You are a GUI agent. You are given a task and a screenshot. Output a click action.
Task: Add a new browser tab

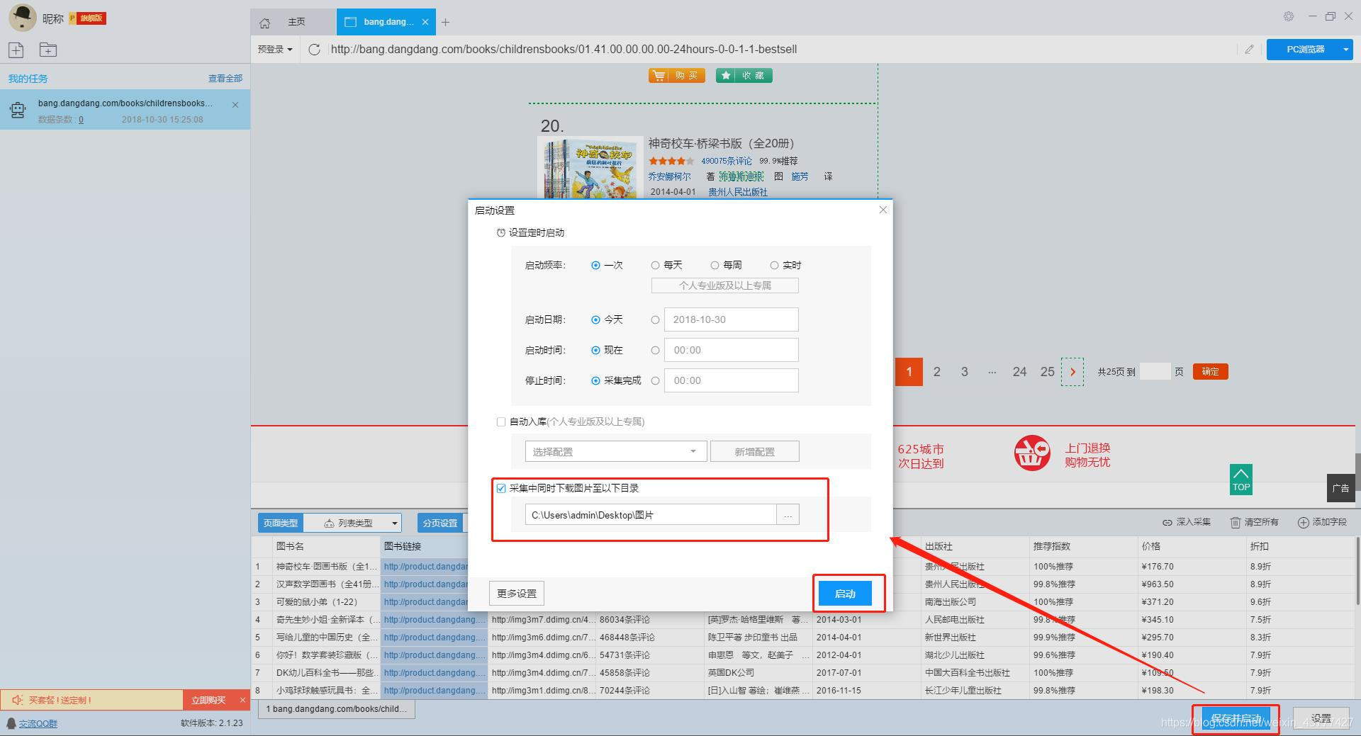445,23
